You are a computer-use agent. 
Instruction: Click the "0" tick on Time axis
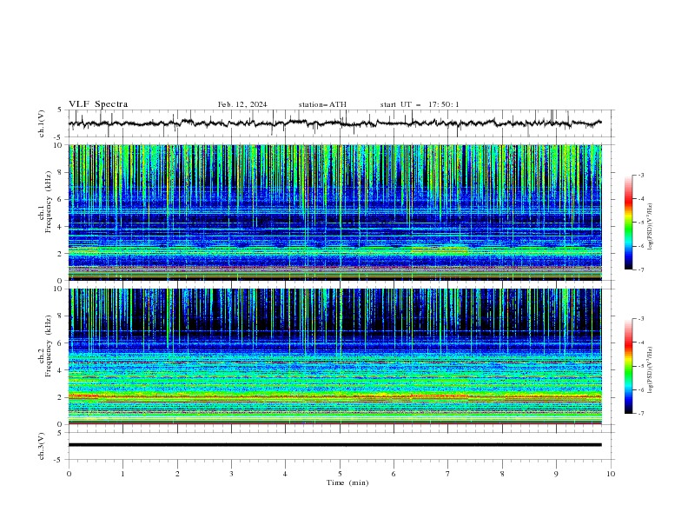pos(69,474)
